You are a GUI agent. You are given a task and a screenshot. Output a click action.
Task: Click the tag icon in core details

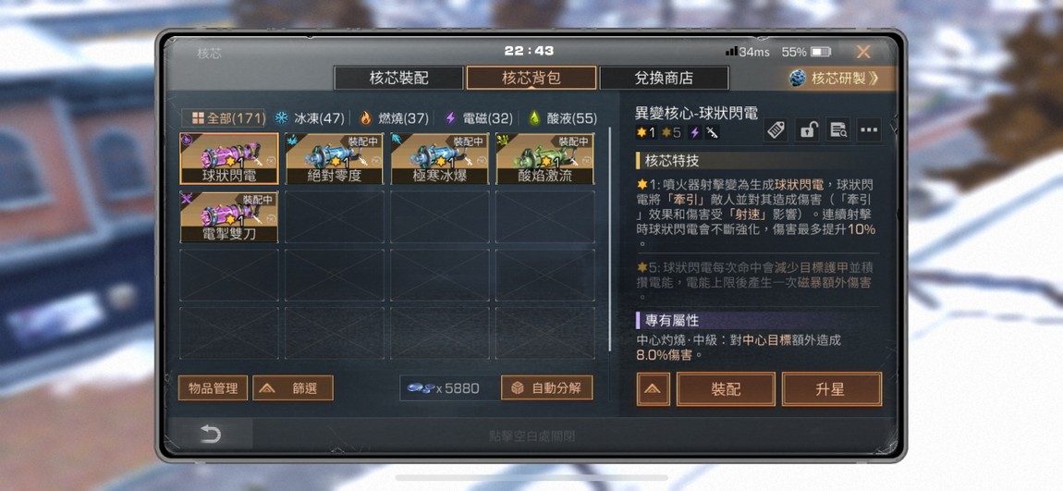[x=776, y=130]
